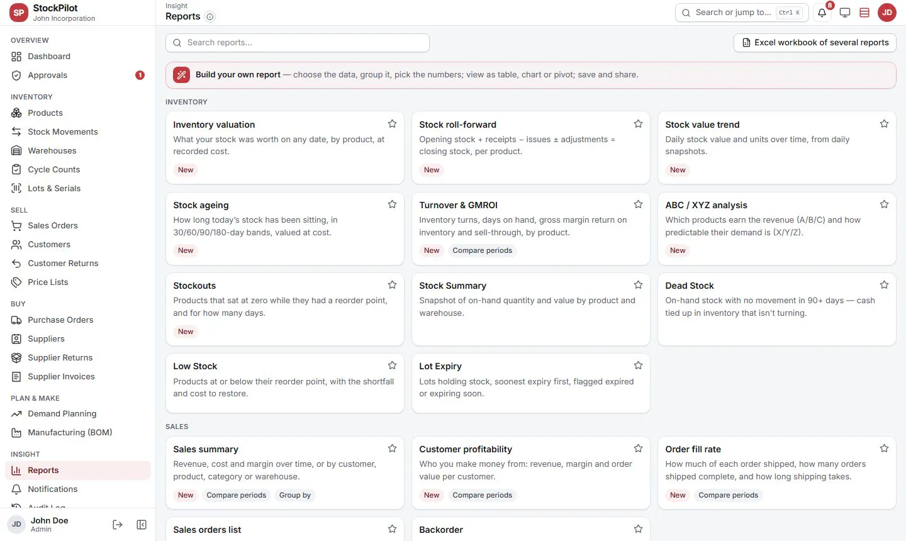Screen dimensions: 906x541
Task: Open Demand Planning in sidebar
Action: click(x=78, y=414)
